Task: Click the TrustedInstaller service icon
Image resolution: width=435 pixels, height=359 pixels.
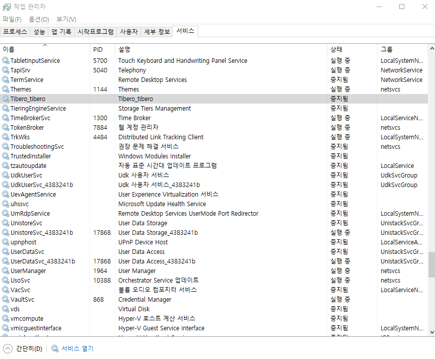Action: (x=6, y=156)
